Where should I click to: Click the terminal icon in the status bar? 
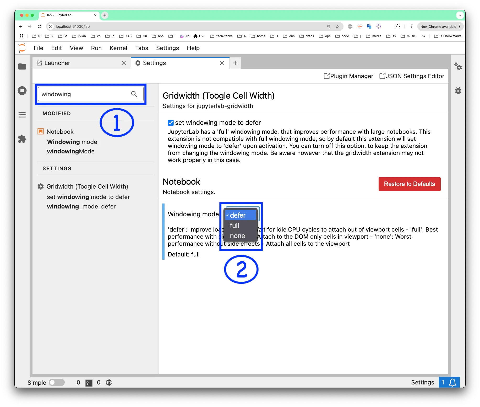(89, 382)
